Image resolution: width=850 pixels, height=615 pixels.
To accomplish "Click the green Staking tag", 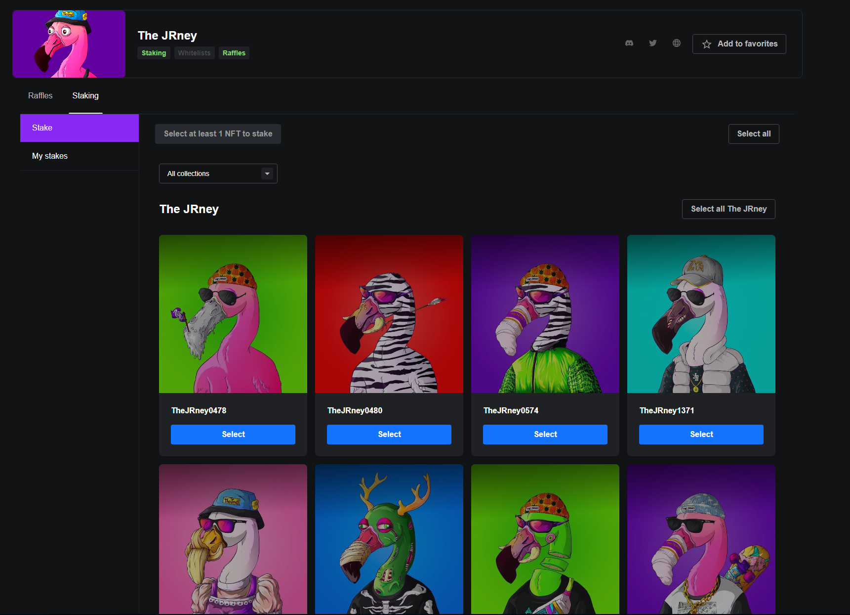I will 154,53.
